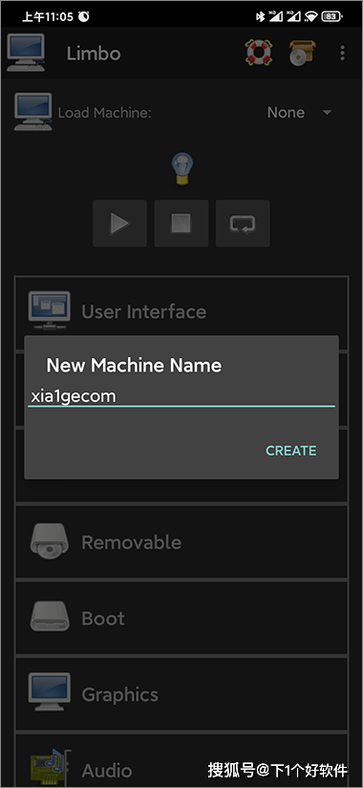
Task: Click the dropdown arrow next to None
Action: point(327,113)
